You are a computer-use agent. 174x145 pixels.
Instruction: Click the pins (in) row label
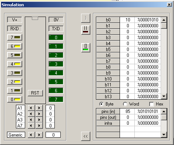tap(108, 111)
